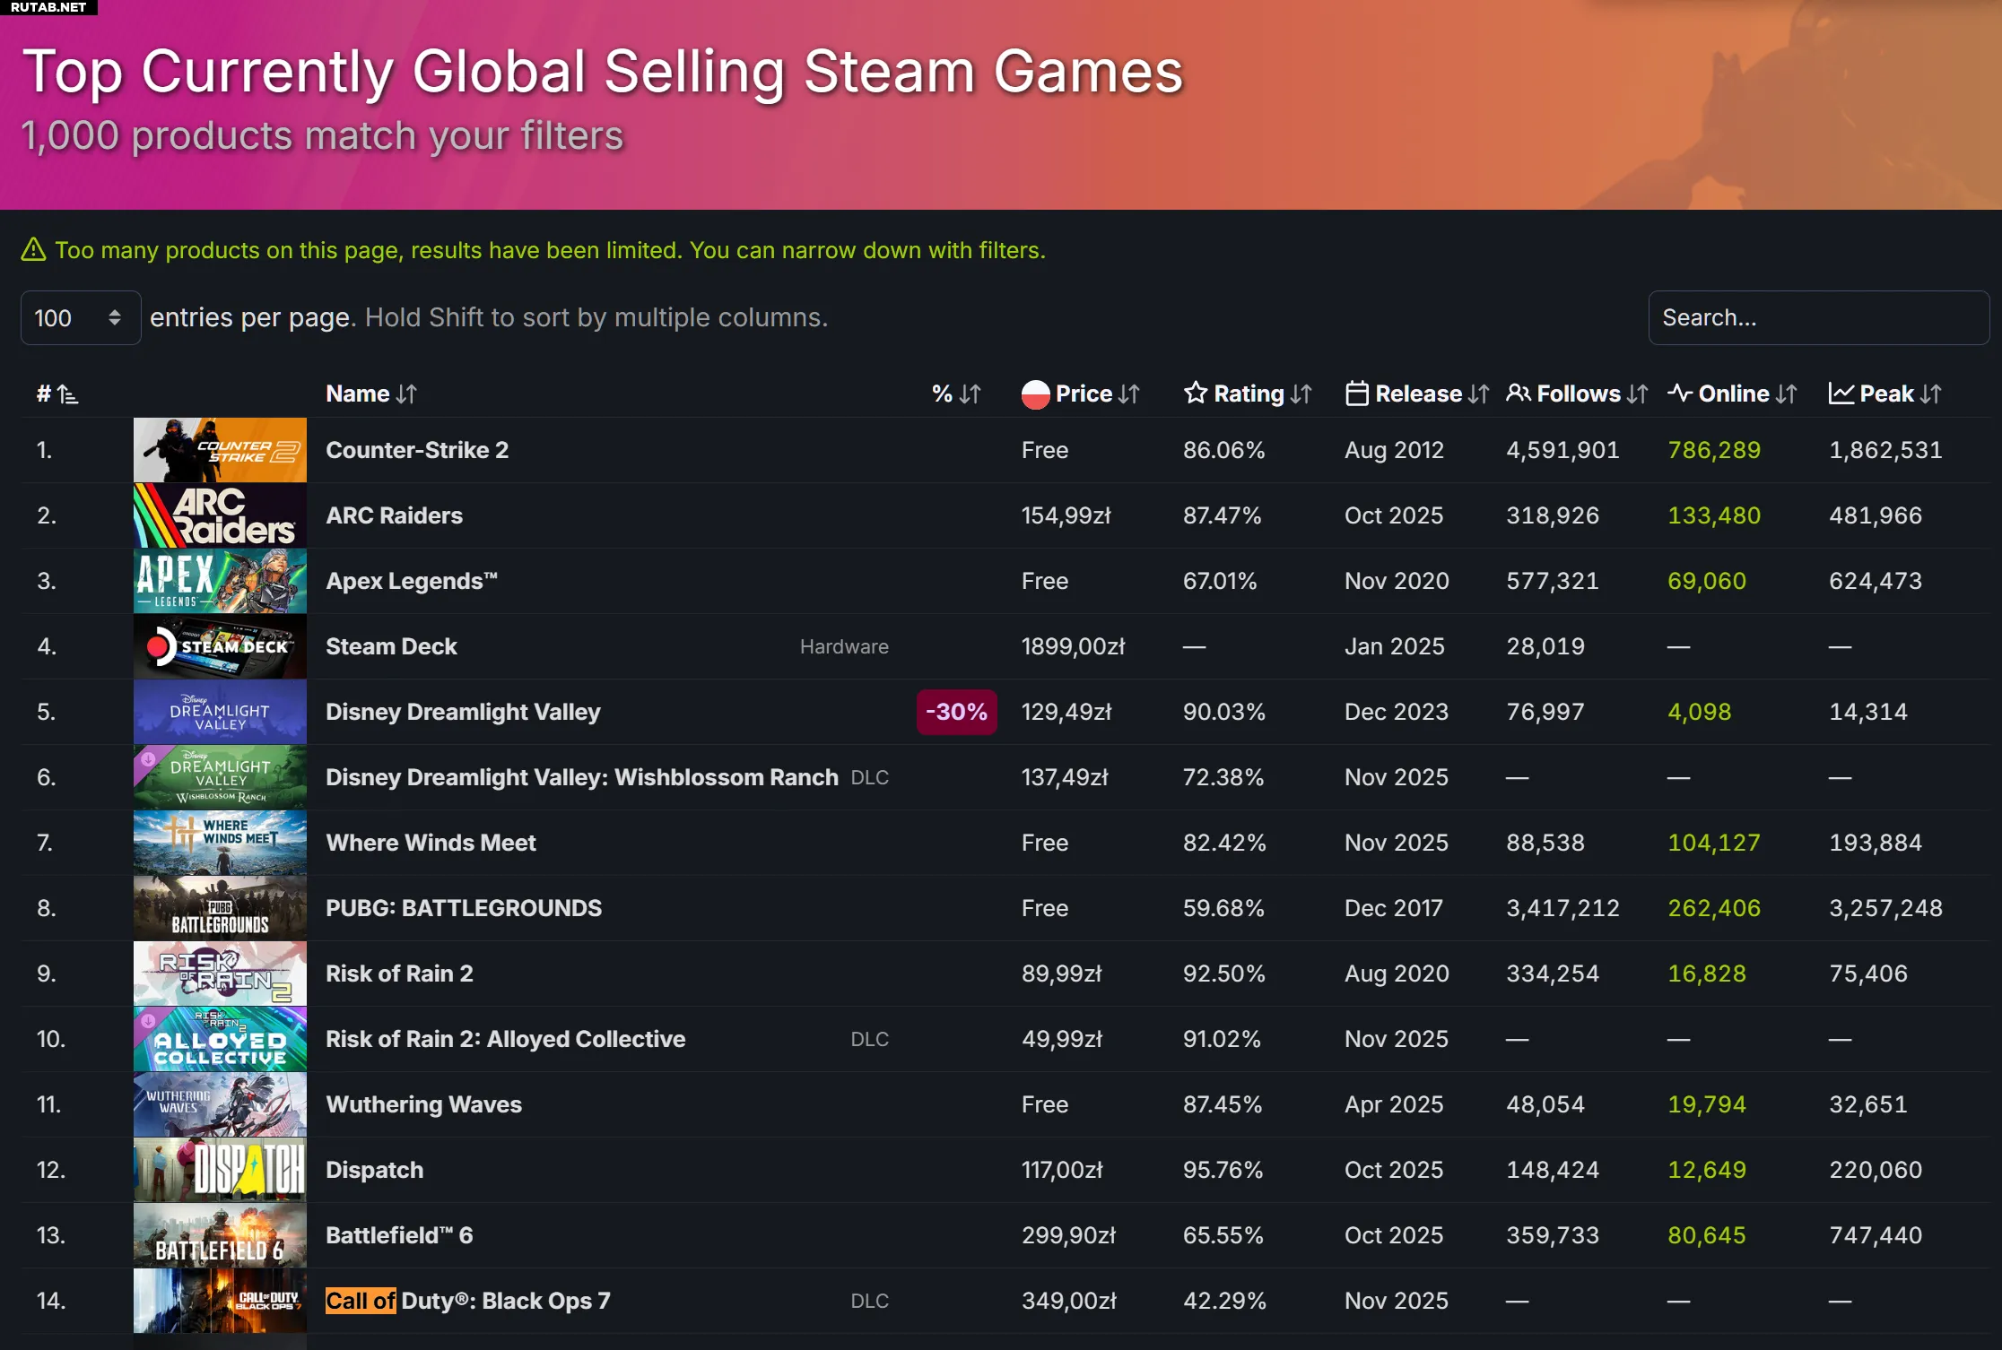Open Risk of Rain 2: Alloyed Collective

pyautogui.click(x=505, y=1039)
